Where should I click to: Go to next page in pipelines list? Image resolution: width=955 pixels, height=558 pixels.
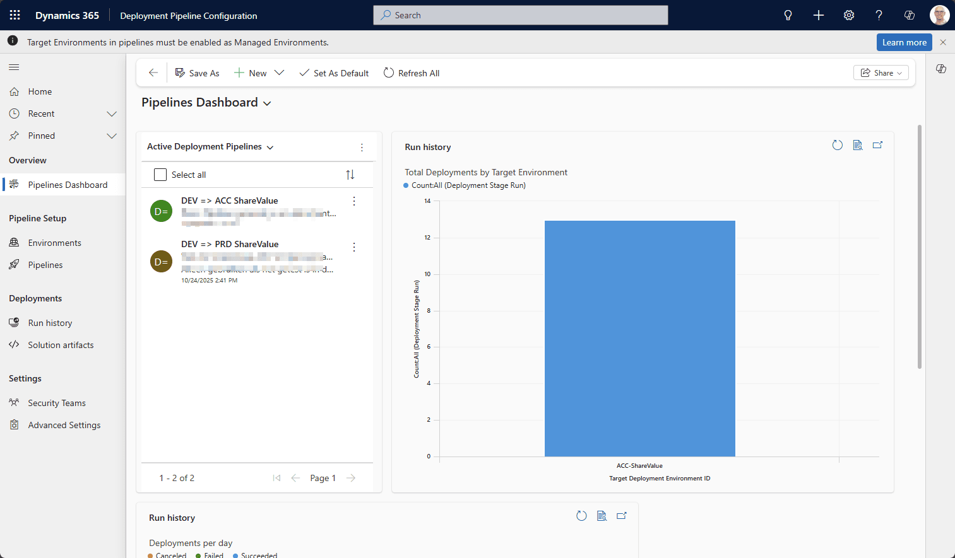click(x=351, y=478)
